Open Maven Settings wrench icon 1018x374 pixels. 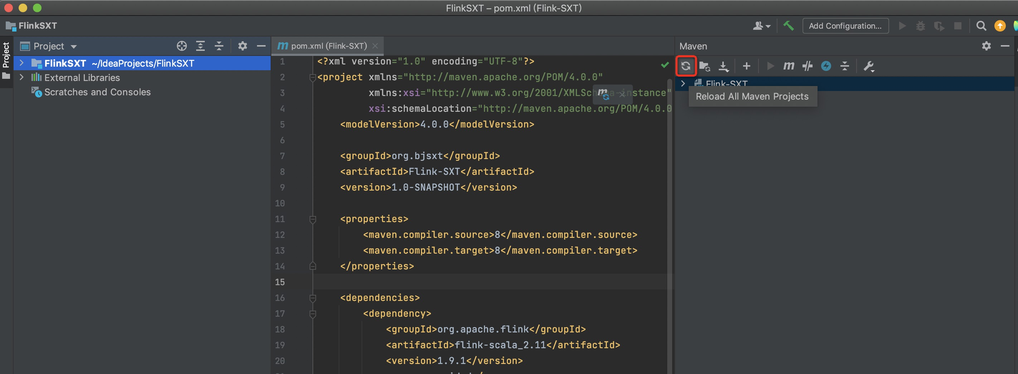click(x=869, y=66)
